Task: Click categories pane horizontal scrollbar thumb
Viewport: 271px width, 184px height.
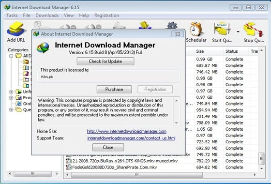Action: tap(33, 174)
